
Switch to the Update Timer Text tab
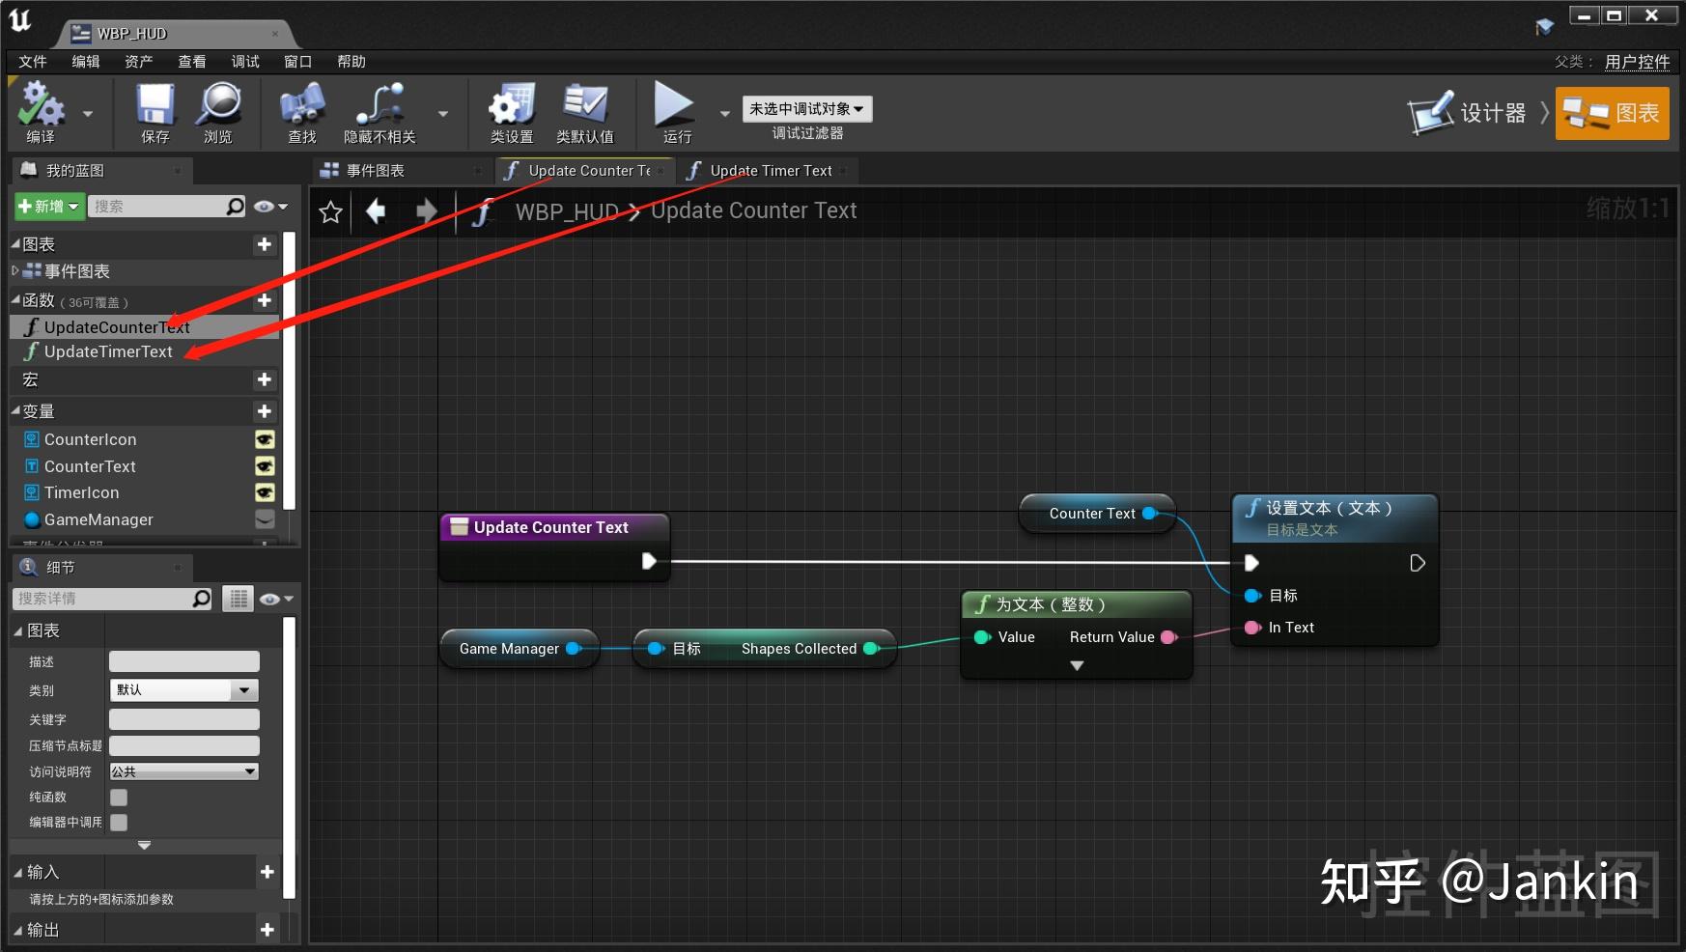770,170
